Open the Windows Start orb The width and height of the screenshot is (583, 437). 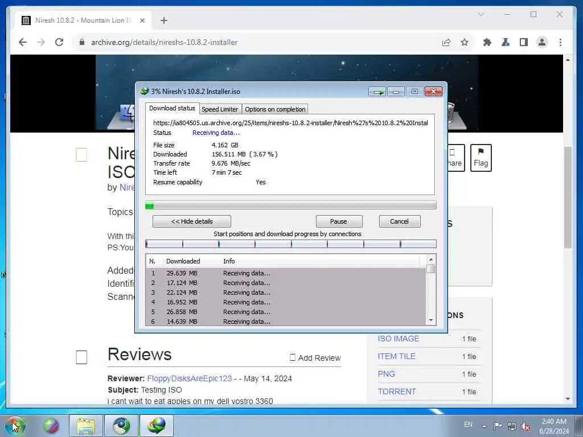(x=14, y=426)
